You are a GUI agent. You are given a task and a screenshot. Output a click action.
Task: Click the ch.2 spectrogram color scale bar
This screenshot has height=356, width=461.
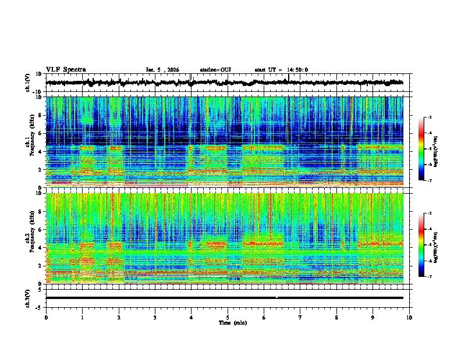pyautogui.click(x=421, y=245)
